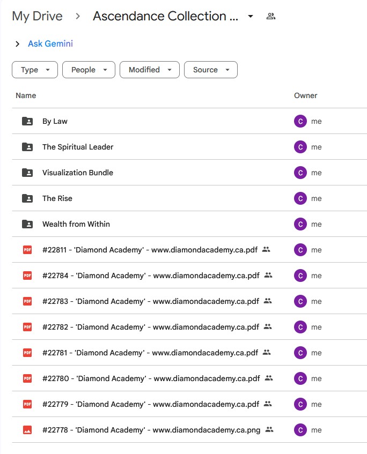Viewport: 367px width, 454px height.
Task: Open the Source filter dropdown
Action: point(210,70)
